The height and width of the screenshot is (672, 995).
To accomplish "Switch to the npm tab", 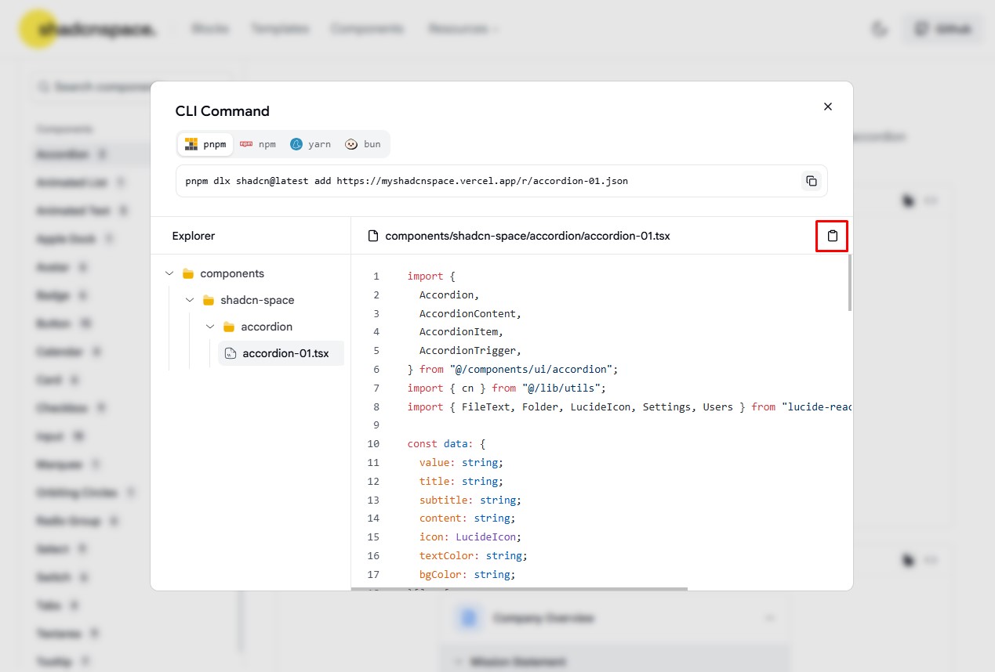I will tap(258, 144).
